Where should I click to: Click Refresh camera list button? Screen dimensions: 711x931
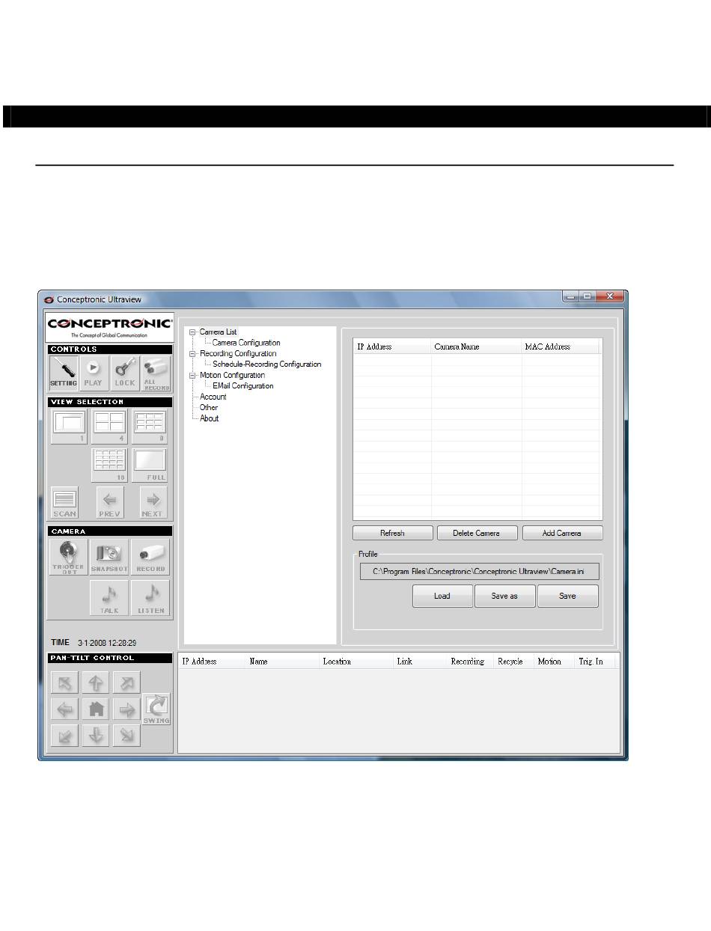tap(393, 533)
